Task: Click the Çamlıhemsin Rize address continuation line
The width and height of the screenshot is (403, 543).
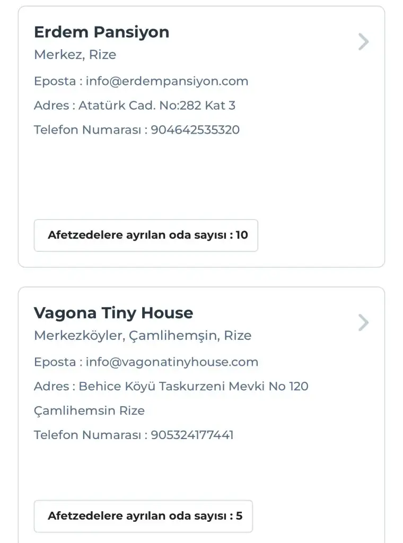Action: coord(89,411)
